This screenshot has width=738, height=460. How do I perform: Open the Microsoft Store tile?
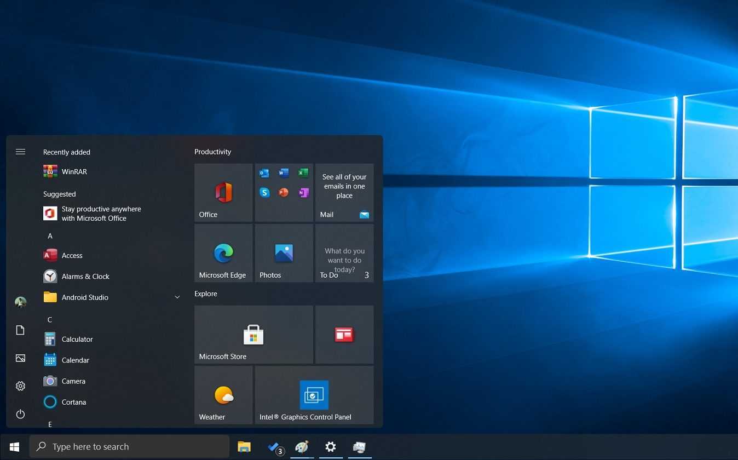pos(253,335)
